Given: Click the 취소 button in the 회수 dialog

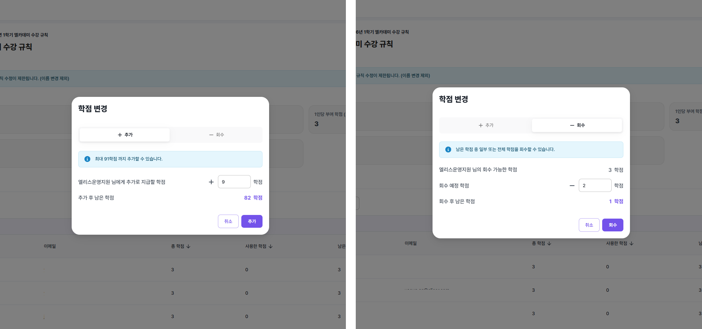Looking at the screenshot, I should click(x=589, y=225).
